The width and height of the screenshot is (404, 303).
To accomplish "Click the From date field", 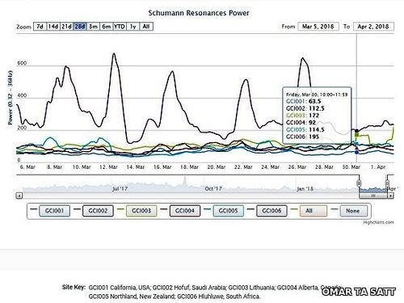I will [x=318, y=27].
